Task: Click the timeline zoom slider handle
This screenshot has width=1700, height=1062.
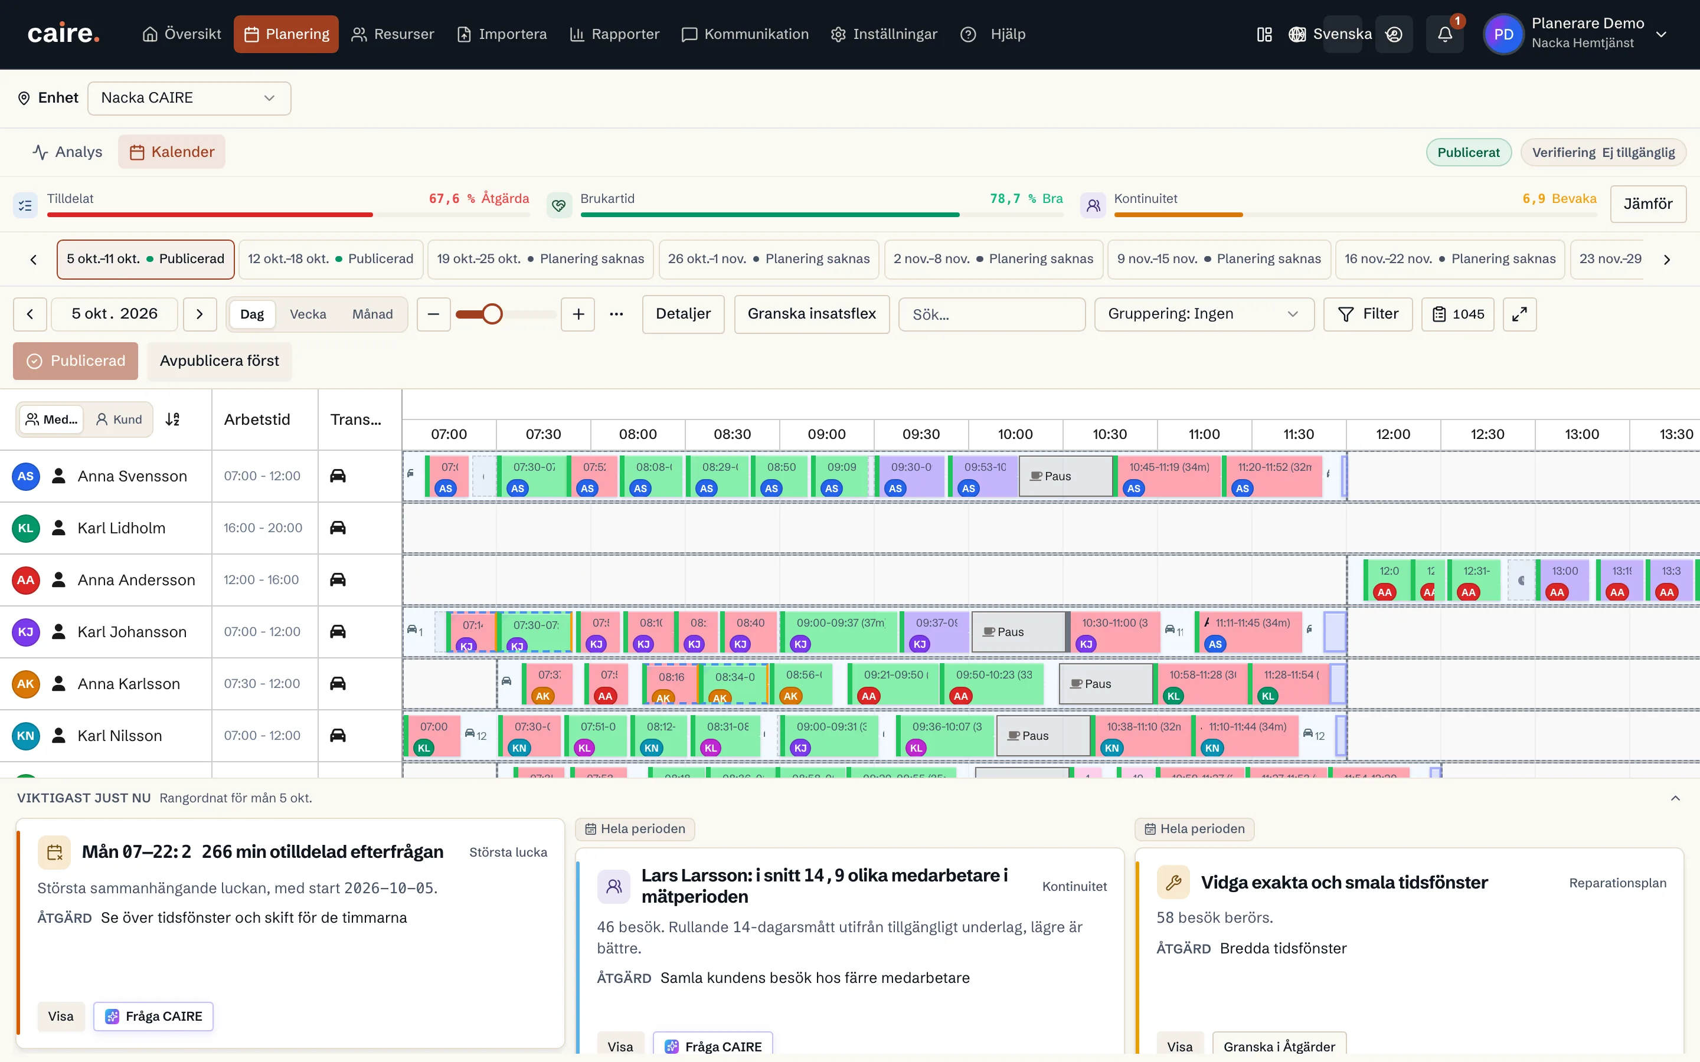Action: click(492, 314)
